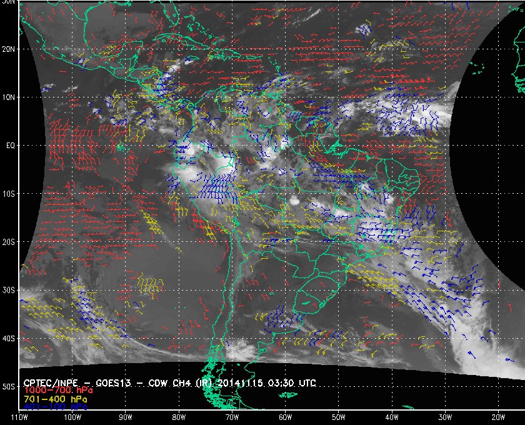
Task: Click the red 1000-700 hPa legend entry
Action: pyautogui.click(x=58, y=391)
